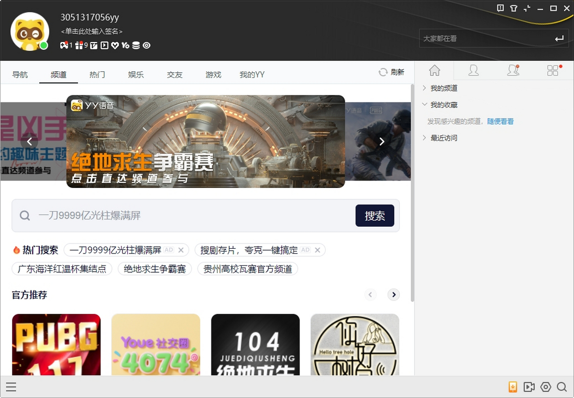Open the apps grid tab in side panel

(x=553, y=70)
